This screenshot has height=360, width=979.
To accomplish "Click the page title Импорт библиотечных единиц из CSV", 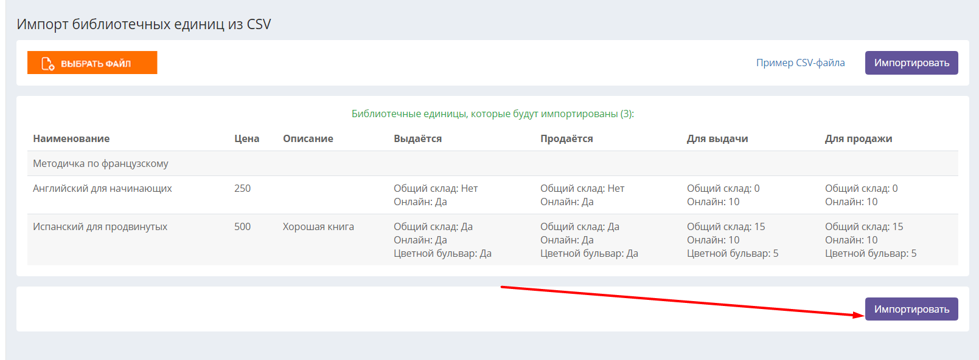I will (x=144, y=24).
